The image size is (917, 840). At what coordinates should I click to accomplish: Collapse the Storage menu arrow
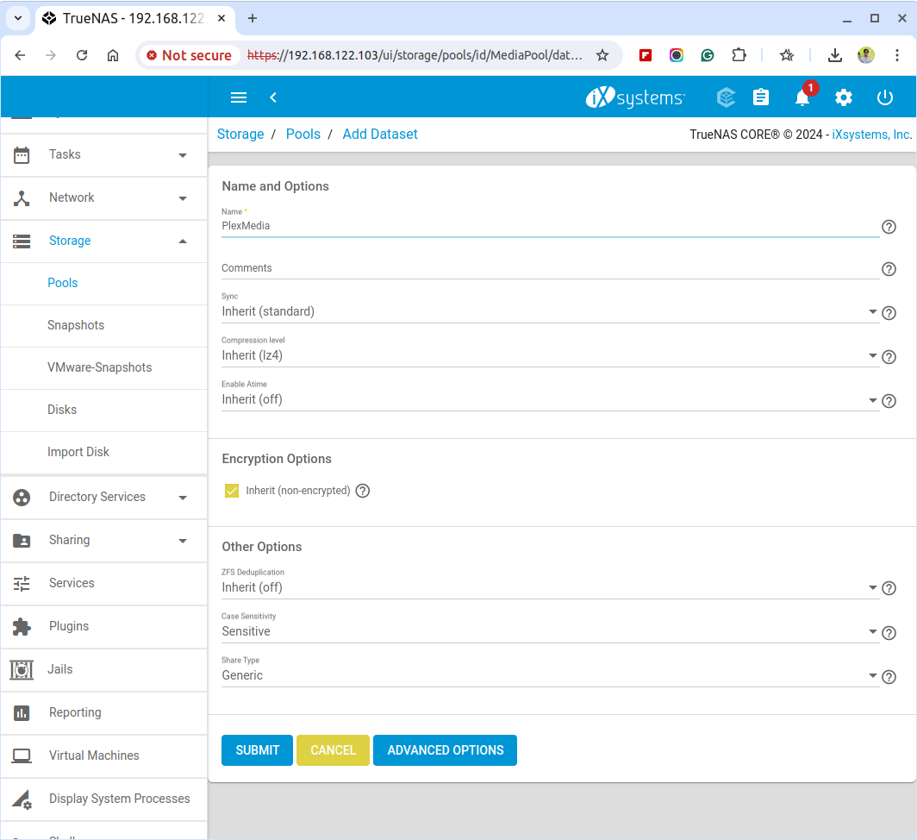pos(183,241)
